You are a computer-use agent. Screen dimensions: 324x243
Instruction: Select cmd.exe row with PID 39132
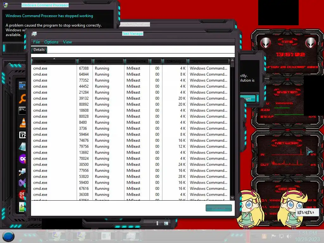pyautogui.click(x=131, y=98)
